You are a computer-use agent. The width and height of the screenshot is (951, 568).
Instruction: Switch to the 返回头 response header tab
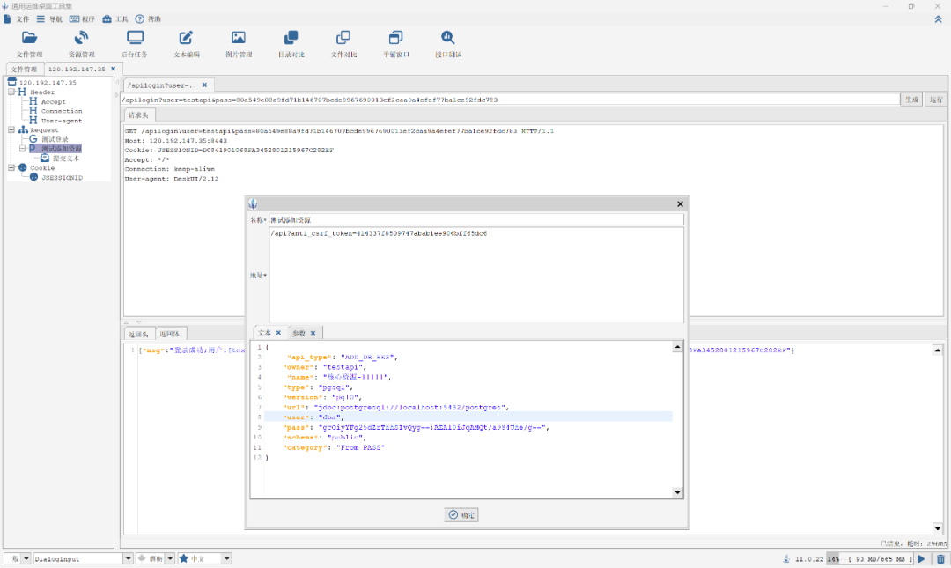138,334
